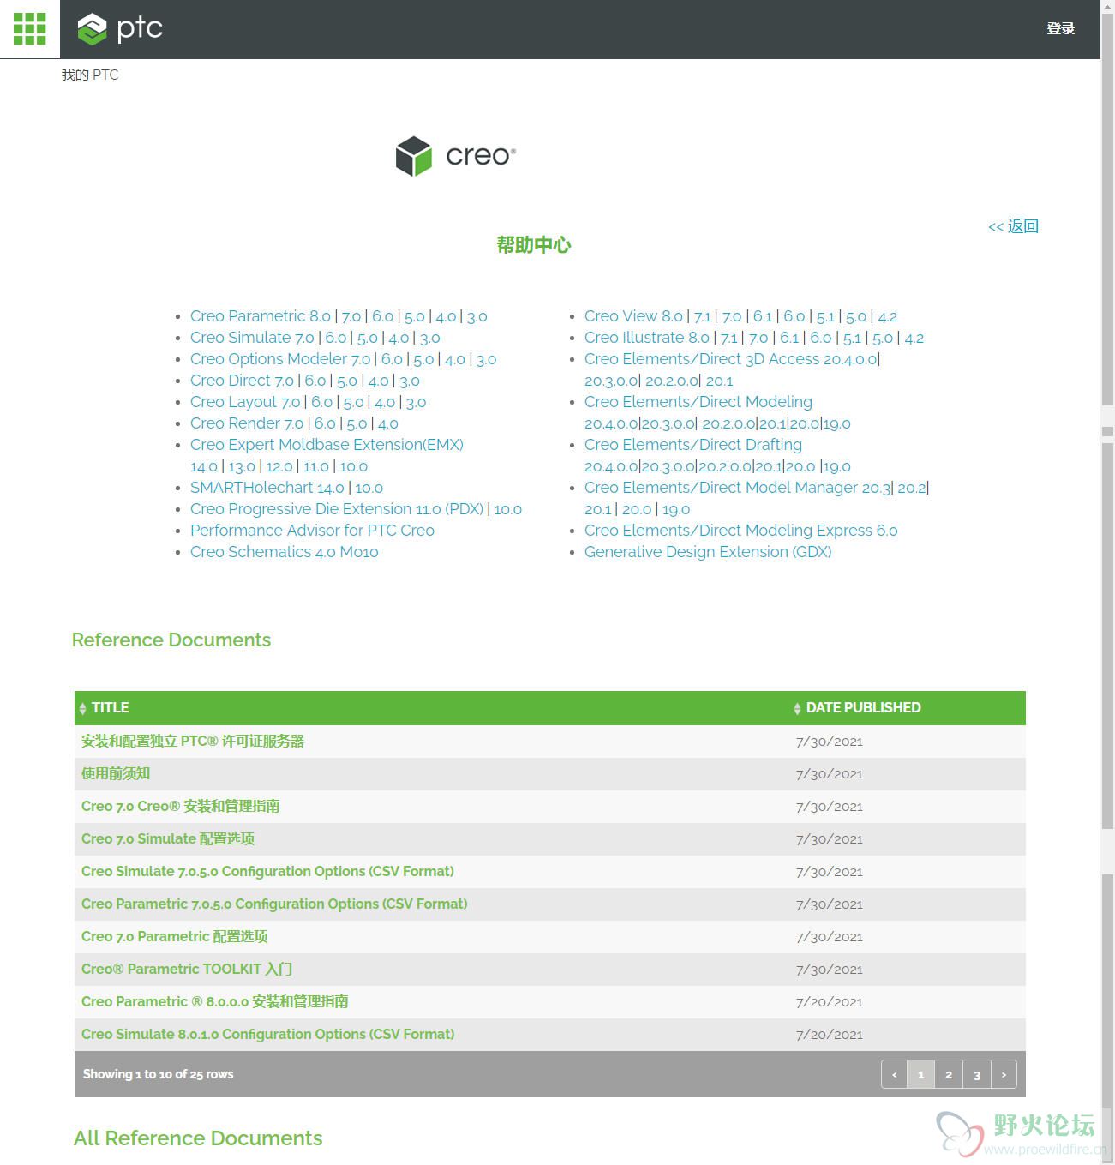
Task: Go to page 3 of the documents table
Action: click(977, 1074)
